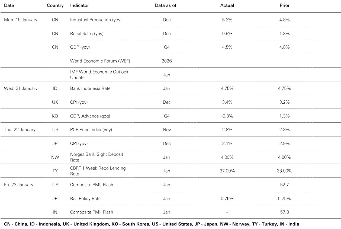This screenshot has height=229, width=341.
Task: Select the Country column header
Action: pos(55,5)
